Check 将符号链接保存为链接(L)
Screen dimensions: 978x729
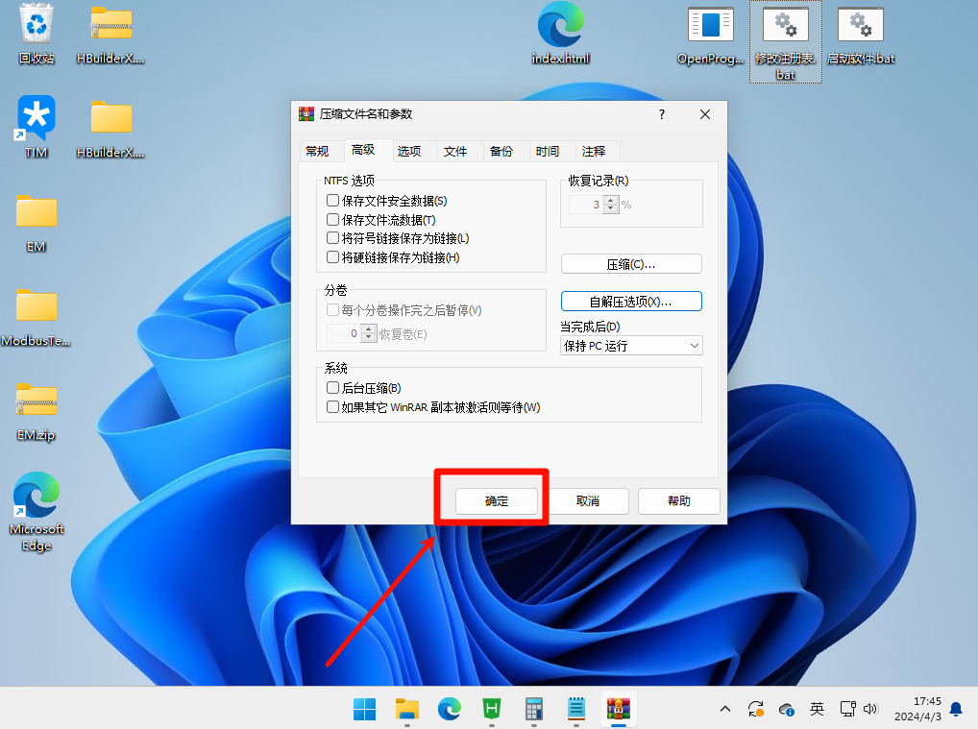[x=333, y=238]
